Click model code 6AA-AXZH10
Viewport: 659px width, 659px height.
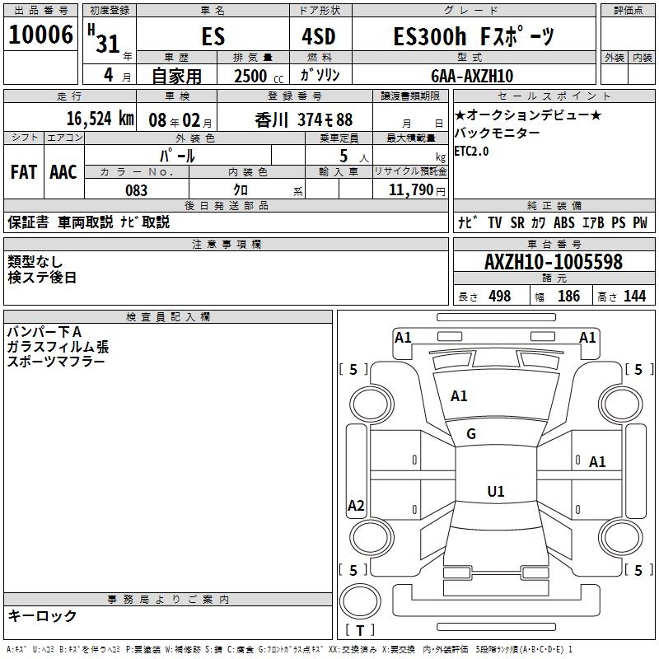472,76
